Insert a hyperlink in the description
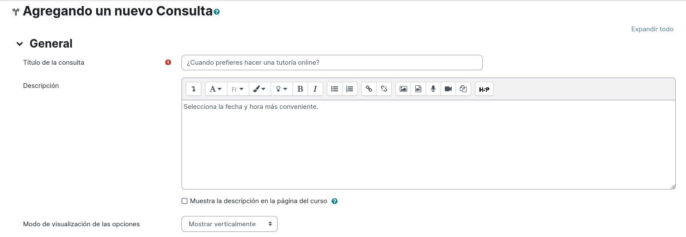 point(369,89)
